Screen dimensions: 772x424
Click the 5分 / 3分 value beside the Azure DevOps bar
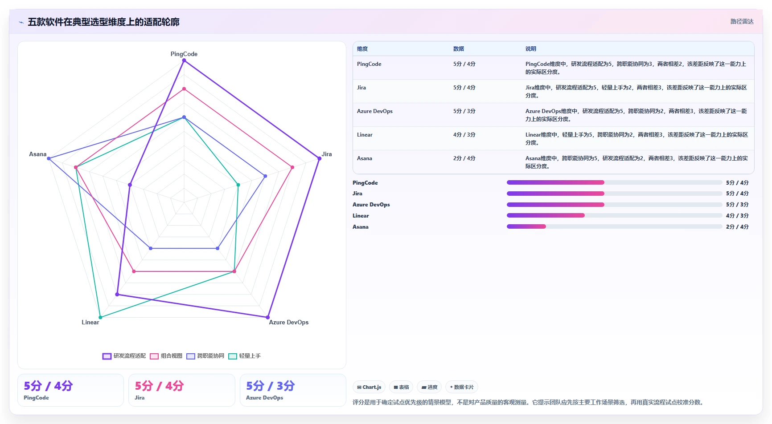[737, 205]
